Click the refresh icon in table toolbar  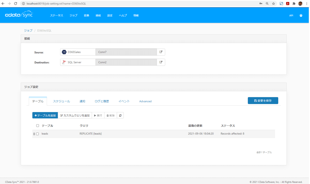pos(120,116)
